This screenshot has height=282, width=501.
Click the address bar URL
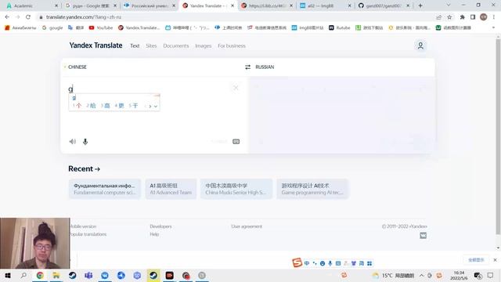pyautogui.click(x=84, y=17)
